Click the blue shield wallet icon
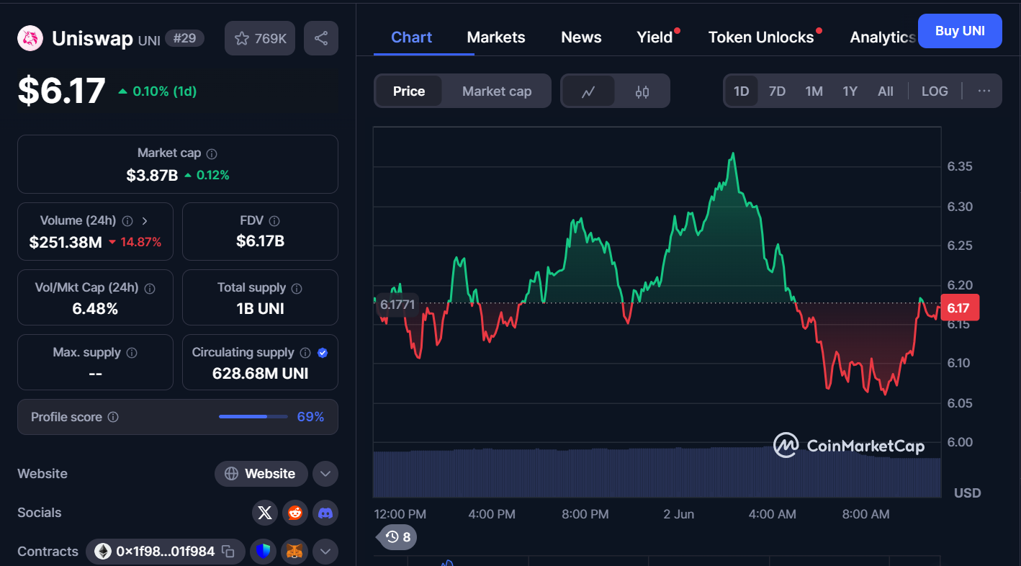 point(264,552)
